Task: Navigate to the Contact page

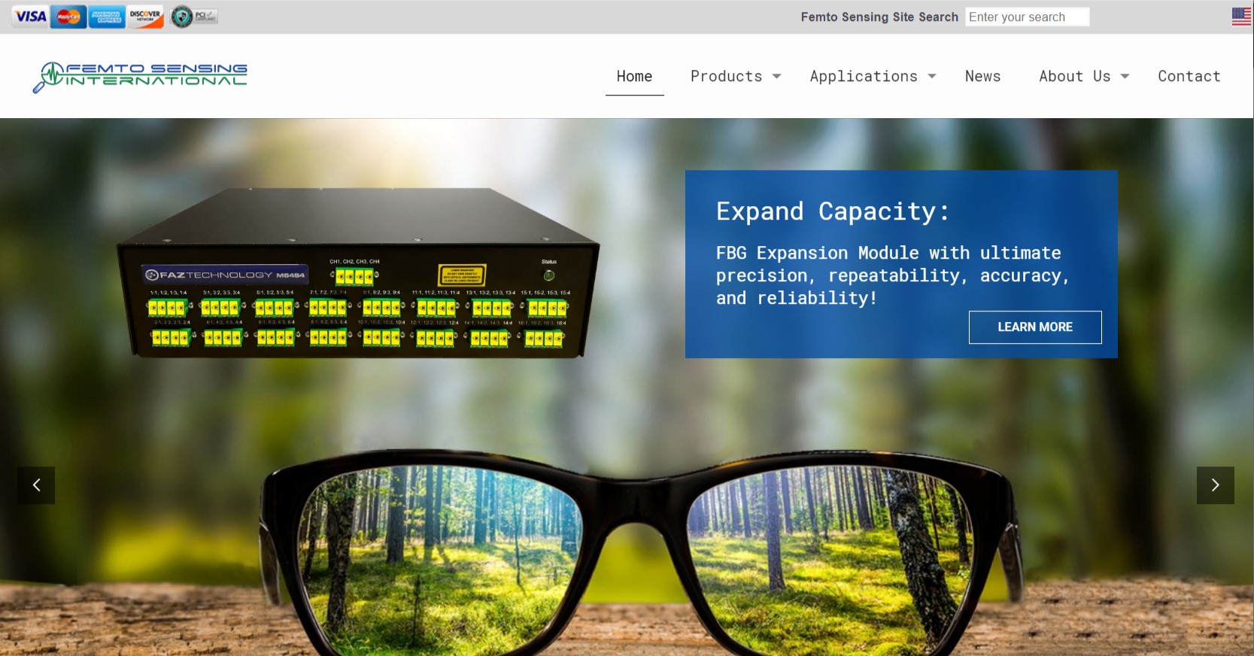Action: click(1189, 77)
